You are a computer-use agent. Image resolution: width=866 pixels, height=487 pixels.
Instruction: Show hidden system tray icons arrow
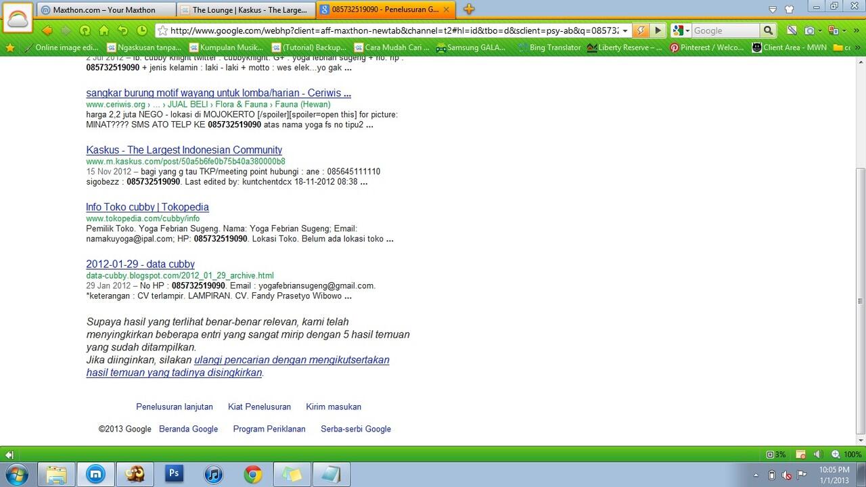[756, 475]
